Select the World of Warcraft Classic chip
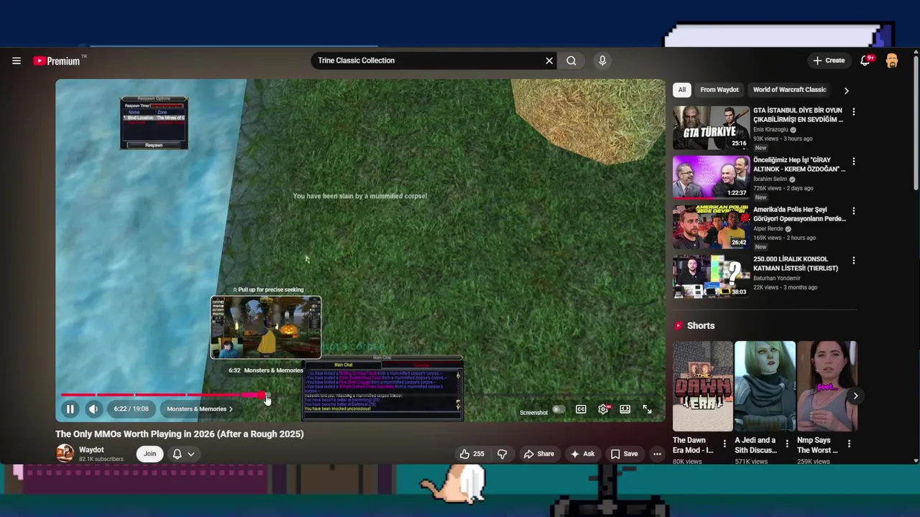The height and width of the screenshot is (517, 920). coord(789,90)
